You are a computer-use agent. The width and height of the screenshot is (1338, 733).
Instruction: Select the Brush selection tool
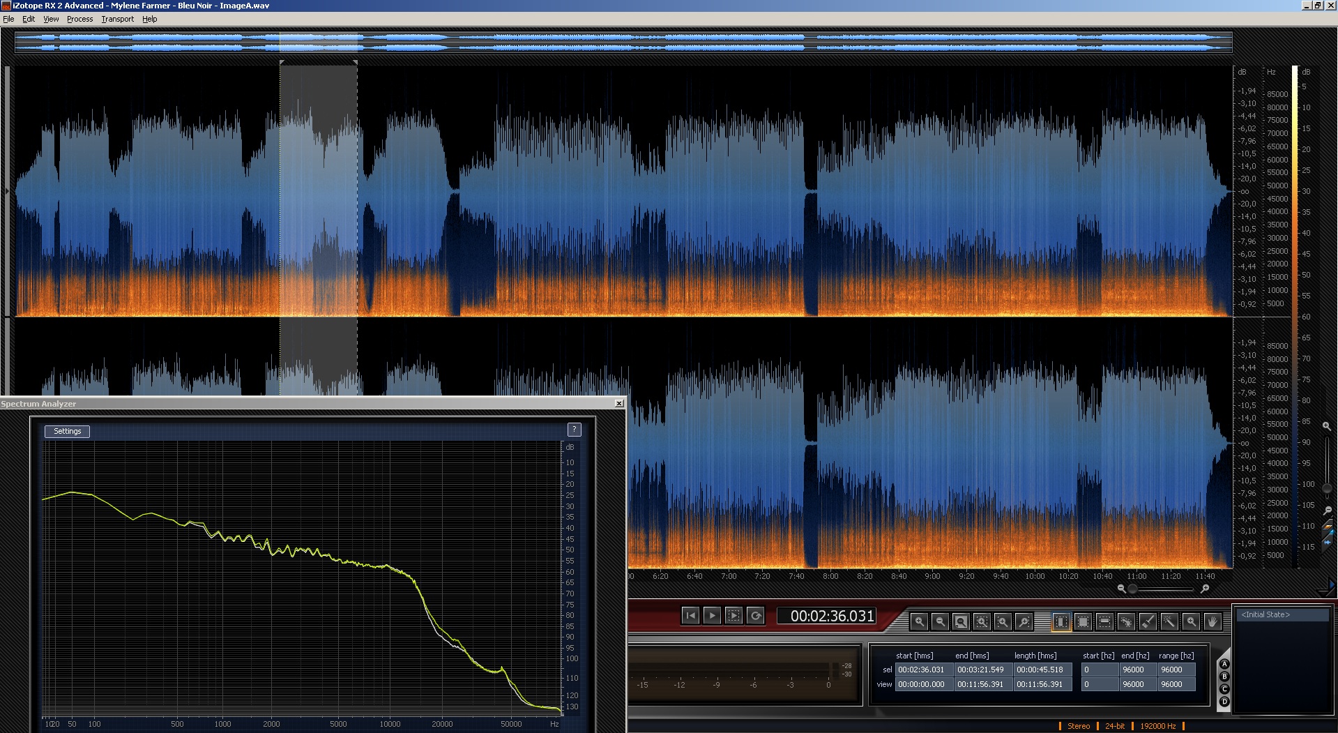pos(1148,621)
